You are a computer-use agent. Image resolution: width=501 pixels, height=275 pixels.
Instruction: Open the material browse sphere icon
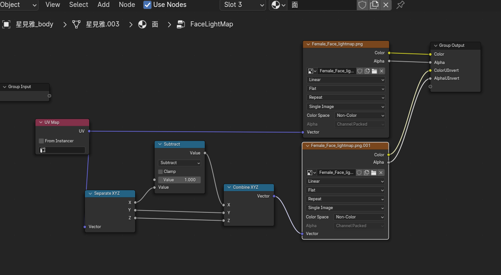(277, 5)
